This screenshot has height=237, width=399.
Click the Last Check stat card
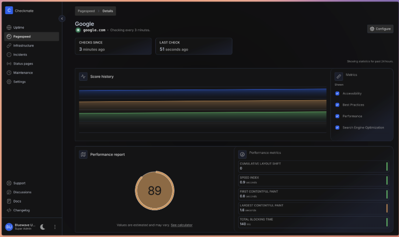[193, 46]
